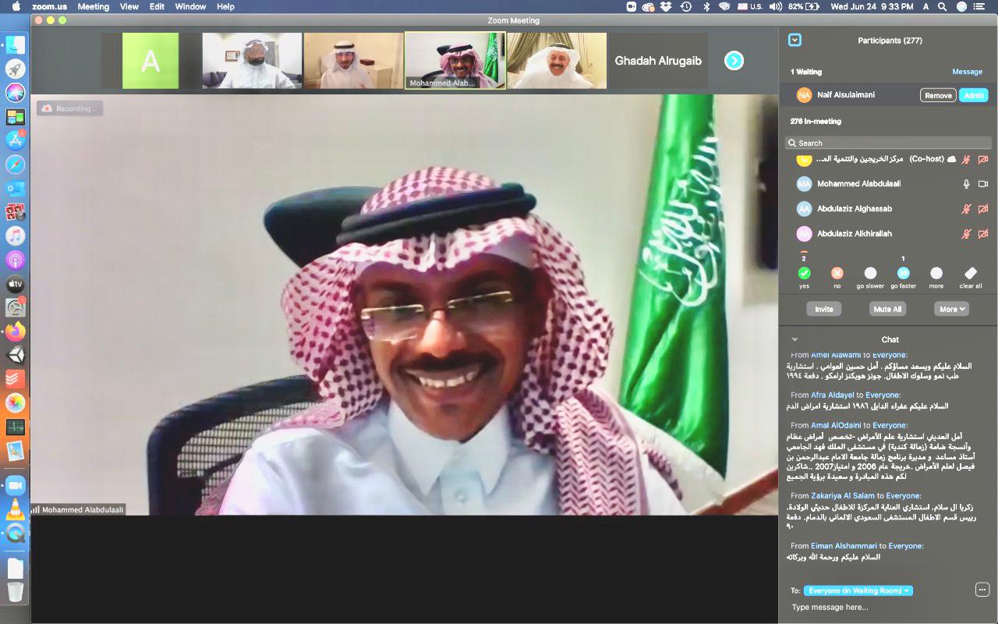998x624 pixels.
Task: Open the chat options ellipsis button
Action: point(982,590)
